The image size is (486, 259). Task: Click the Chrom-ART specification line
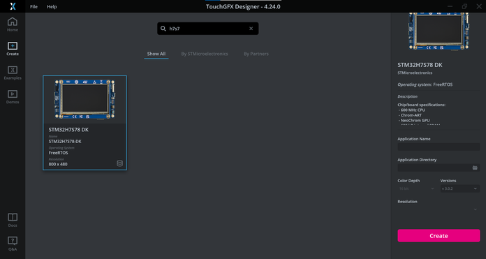[x=411, y=115]
